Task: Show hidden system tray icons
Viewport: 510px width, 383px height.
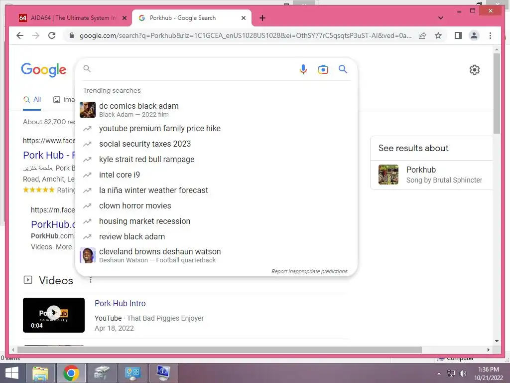Action: coord(439,374)
